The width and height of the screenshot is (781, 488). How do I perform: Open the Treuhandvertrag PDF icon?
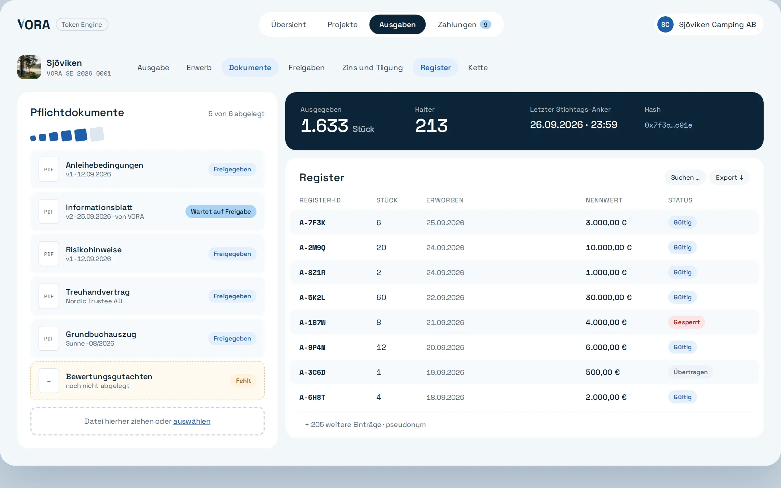49,296
